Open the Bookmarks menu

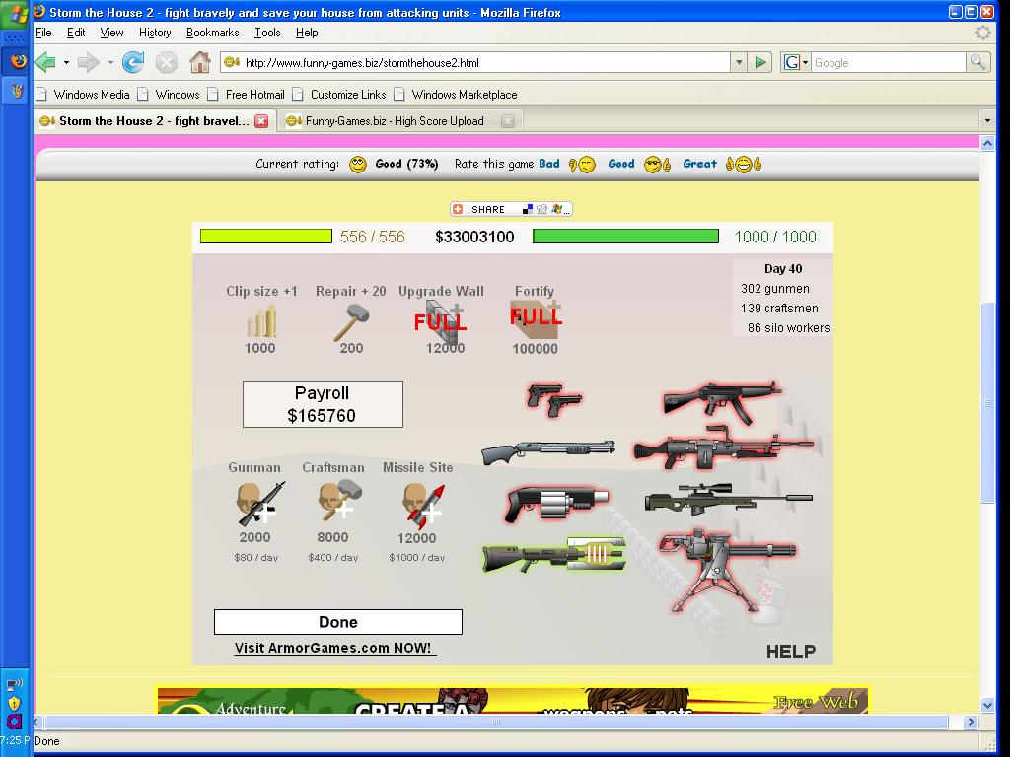213,33
